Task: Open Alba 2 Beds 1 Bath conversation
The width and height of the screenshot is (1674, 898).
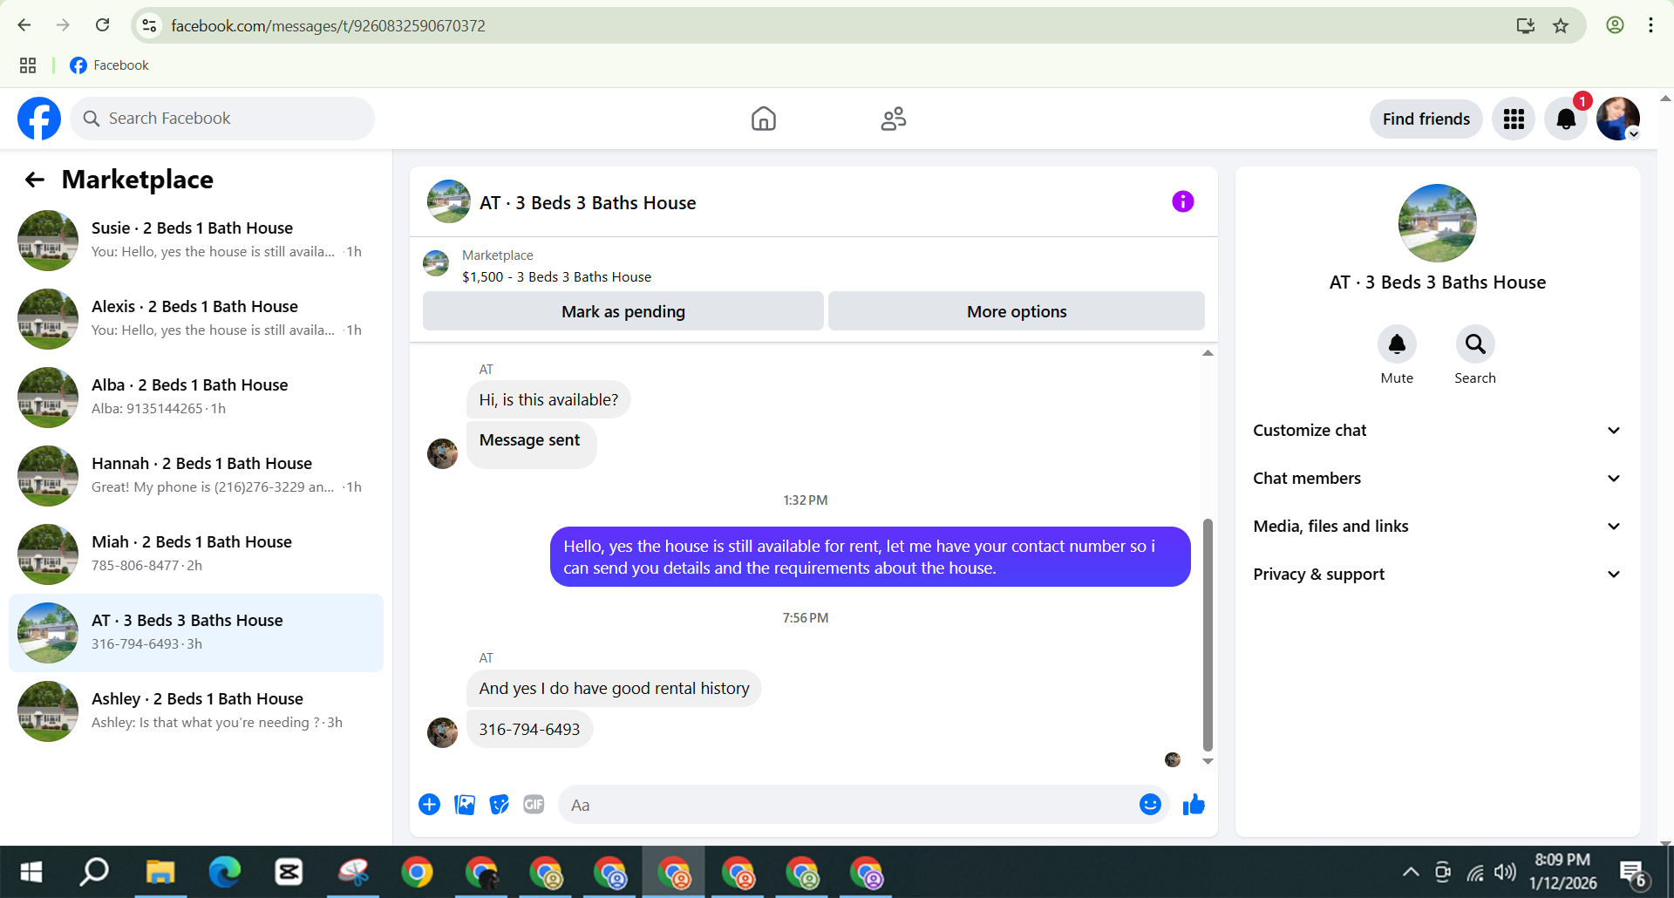Action: click(x=196, y=398)
